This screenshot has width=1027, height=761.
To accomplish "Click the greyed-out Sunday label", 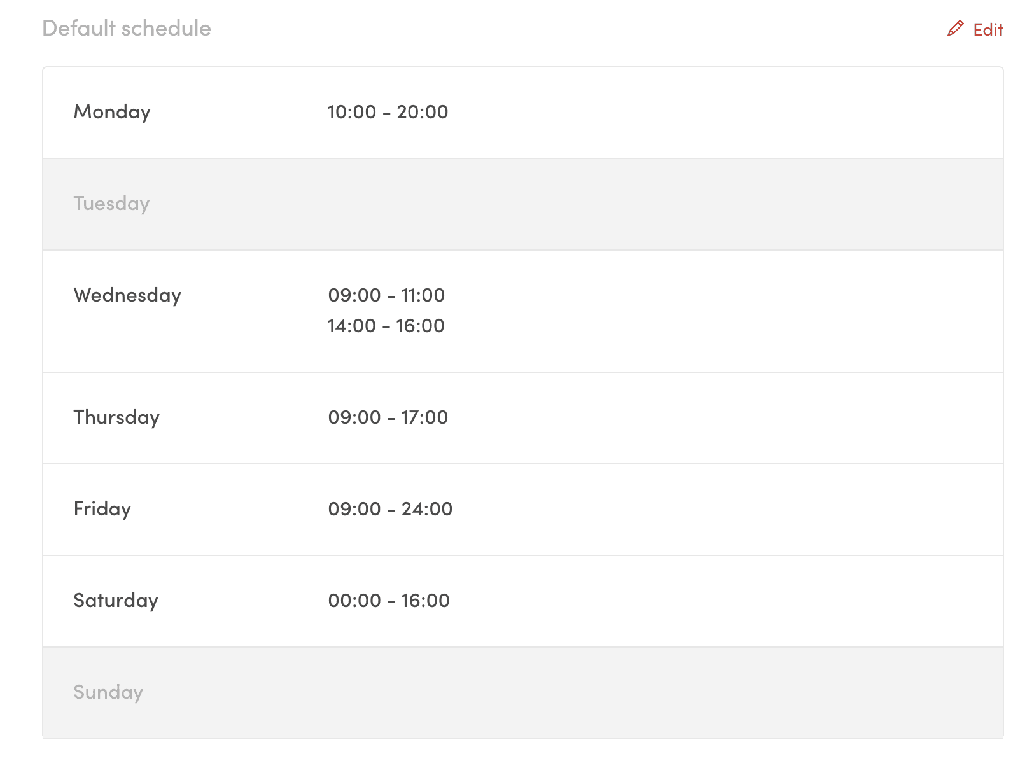I will [108, 692].
